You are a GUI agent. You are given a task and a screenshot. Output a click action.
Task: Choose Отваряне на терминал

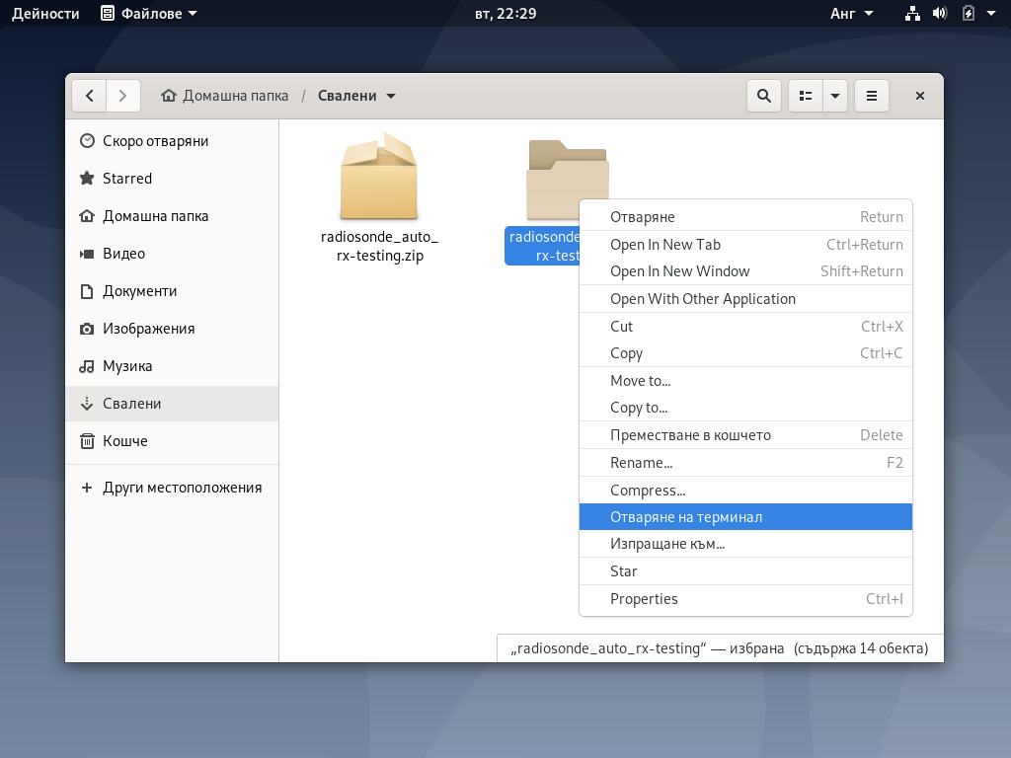(746, 517)
